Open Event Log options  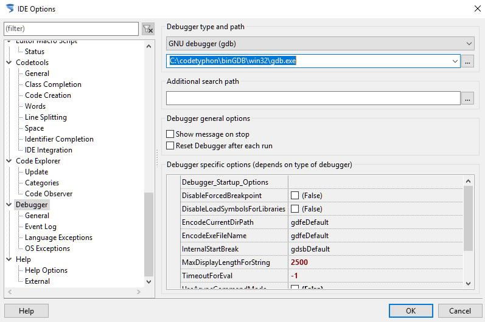click(x=41, y=227)
